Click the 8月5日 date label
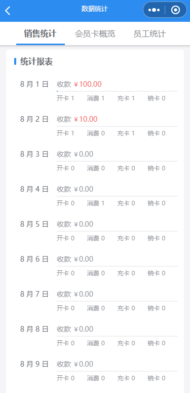 [34, 224]
